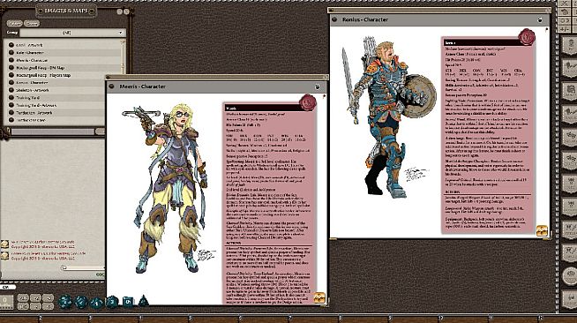Screen dimensions: 577x323
Task: Click the Ronius character artwork
Action: 388,117
